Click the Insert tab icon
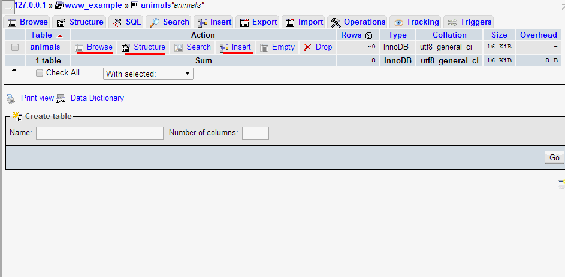 click(x=203, y=23)
